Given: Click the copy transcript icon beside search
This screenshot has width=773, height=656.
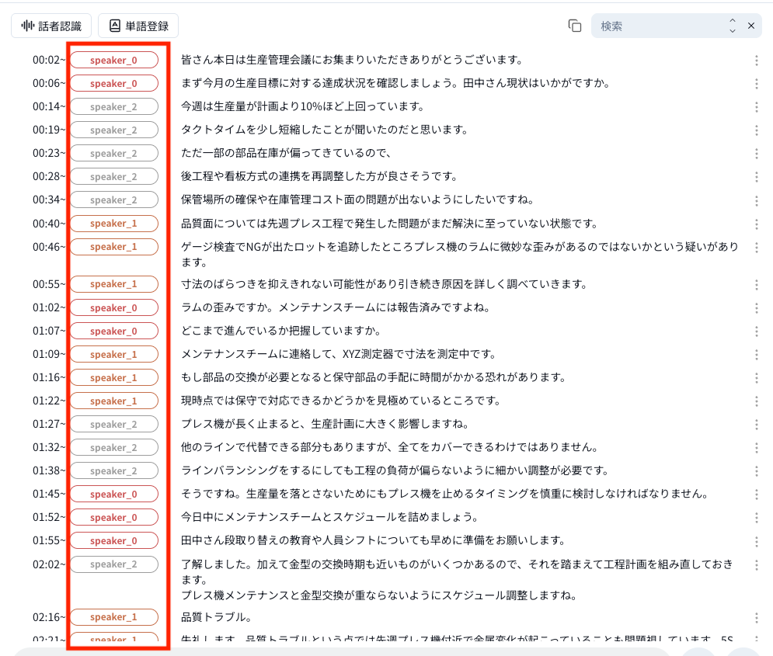Looking at the screenshot, I should pos(575,26).
